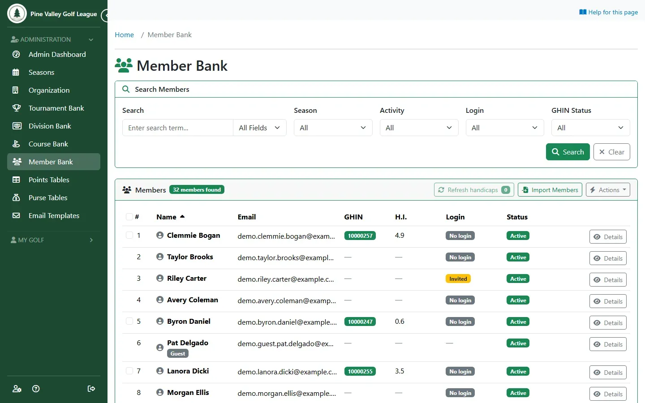645x403 pixels.
Task: Open Tournament Bank from sidebar
Action: 54,108
